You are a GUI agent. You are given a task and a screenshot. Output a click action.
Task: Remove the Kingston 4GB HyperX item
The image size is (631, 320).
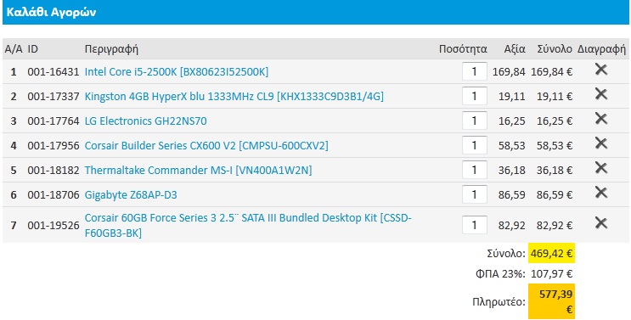coord(600,94)
